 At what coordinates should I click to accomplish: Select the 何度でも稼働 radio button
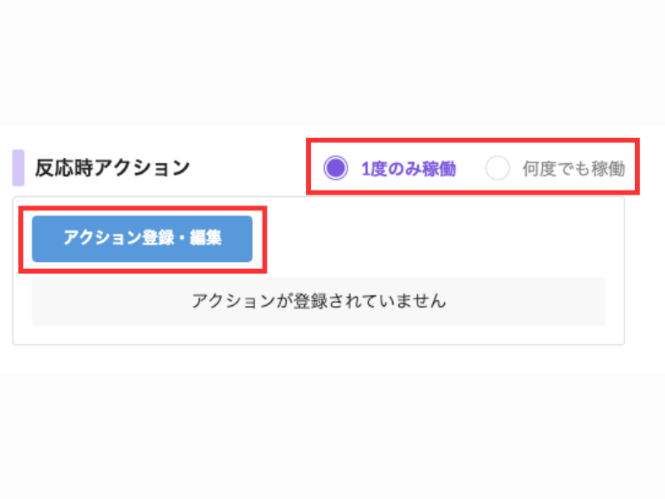point(498,169)
